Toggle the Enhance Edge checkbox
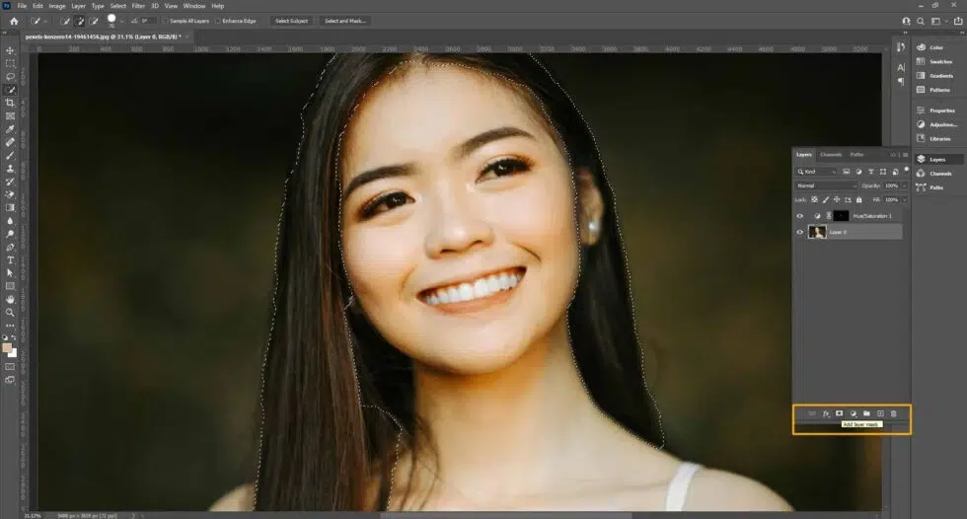Screen dimensions: 967x519 point(218,21)
